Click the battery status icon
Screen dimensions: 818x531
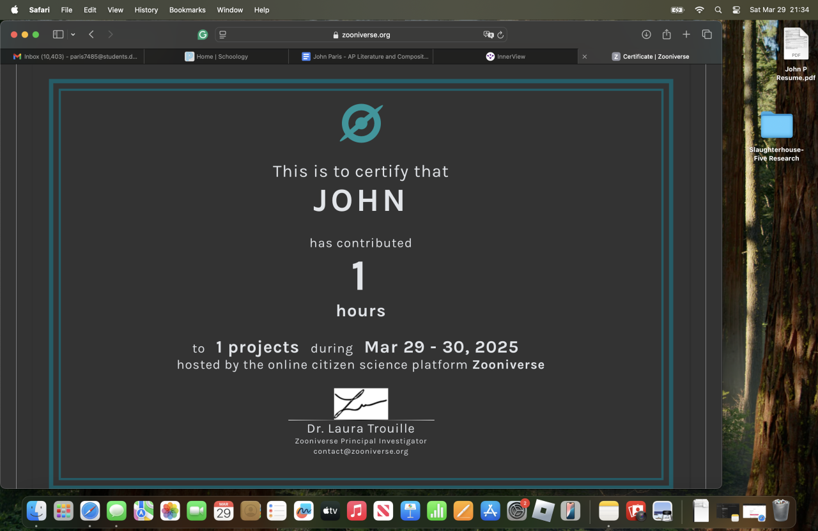[x=677, y=10]
